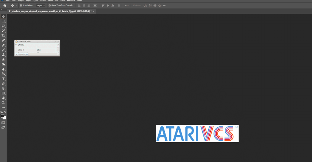Select the Rectangle shape tool
This screenshot has height=162, width=312.
pos(3,93)
